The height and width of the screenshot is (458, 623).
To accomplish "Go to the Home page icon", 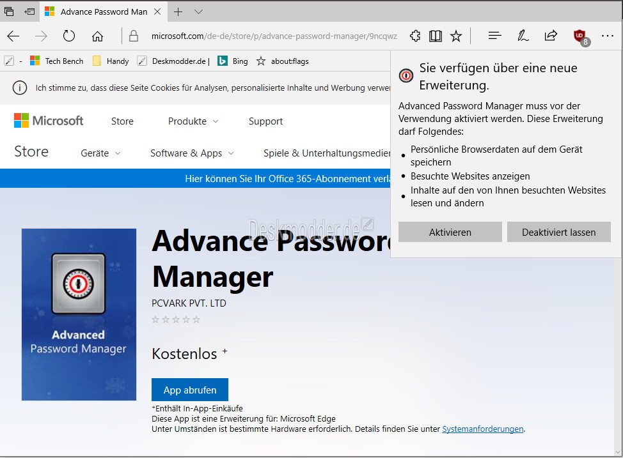I will [97, 36].
